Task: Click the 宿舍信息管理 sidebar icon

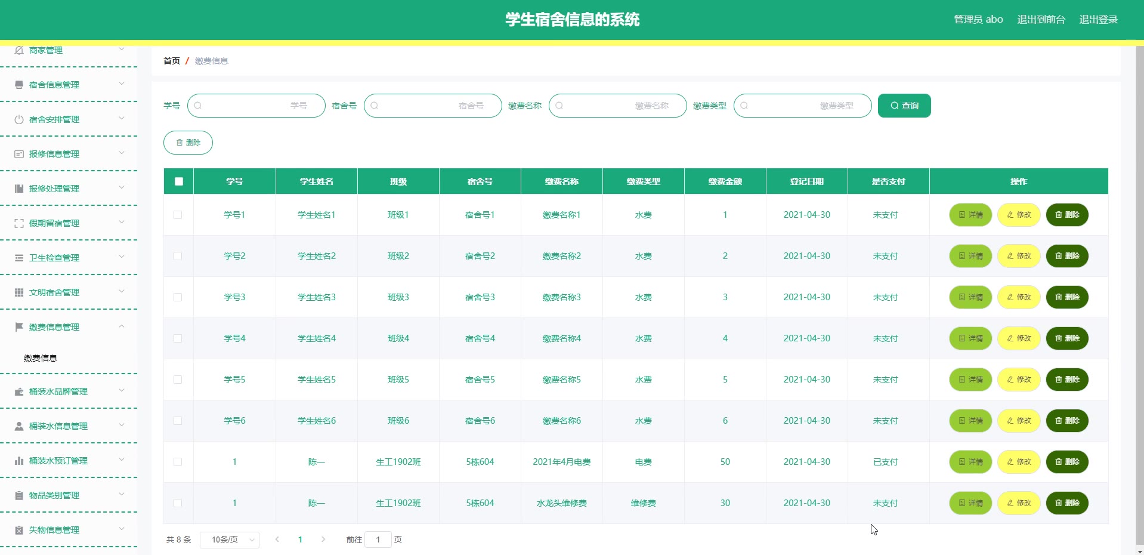Action: (19, 85)
